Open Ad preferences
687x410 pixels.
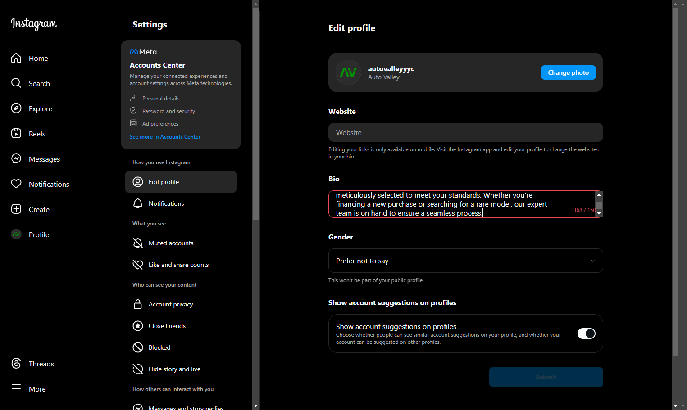tap(160, 124)
